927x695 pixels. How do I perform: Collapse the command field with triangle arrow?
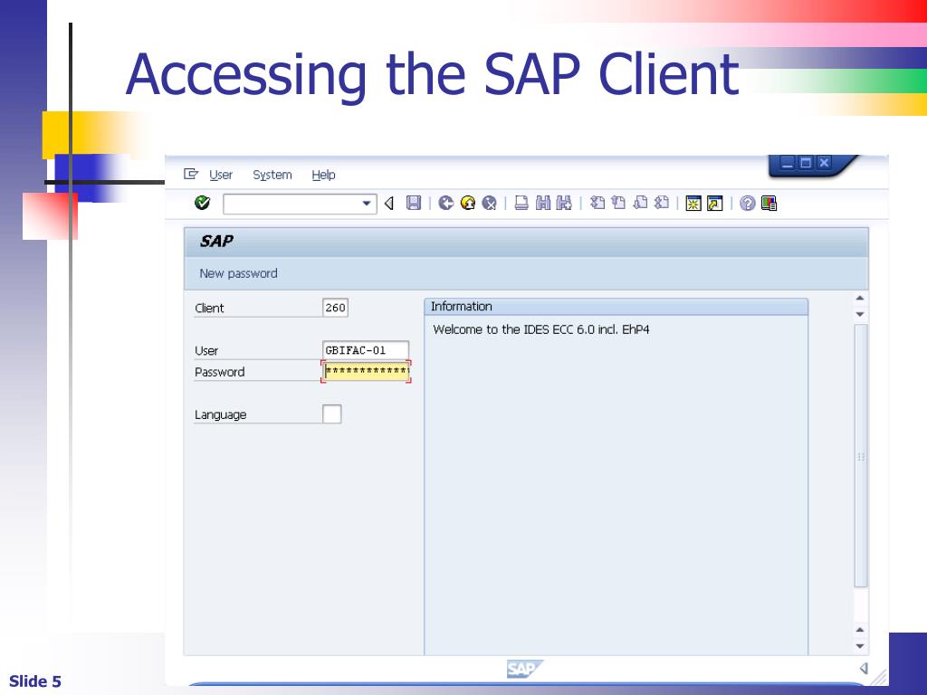[x=389, y=204]
